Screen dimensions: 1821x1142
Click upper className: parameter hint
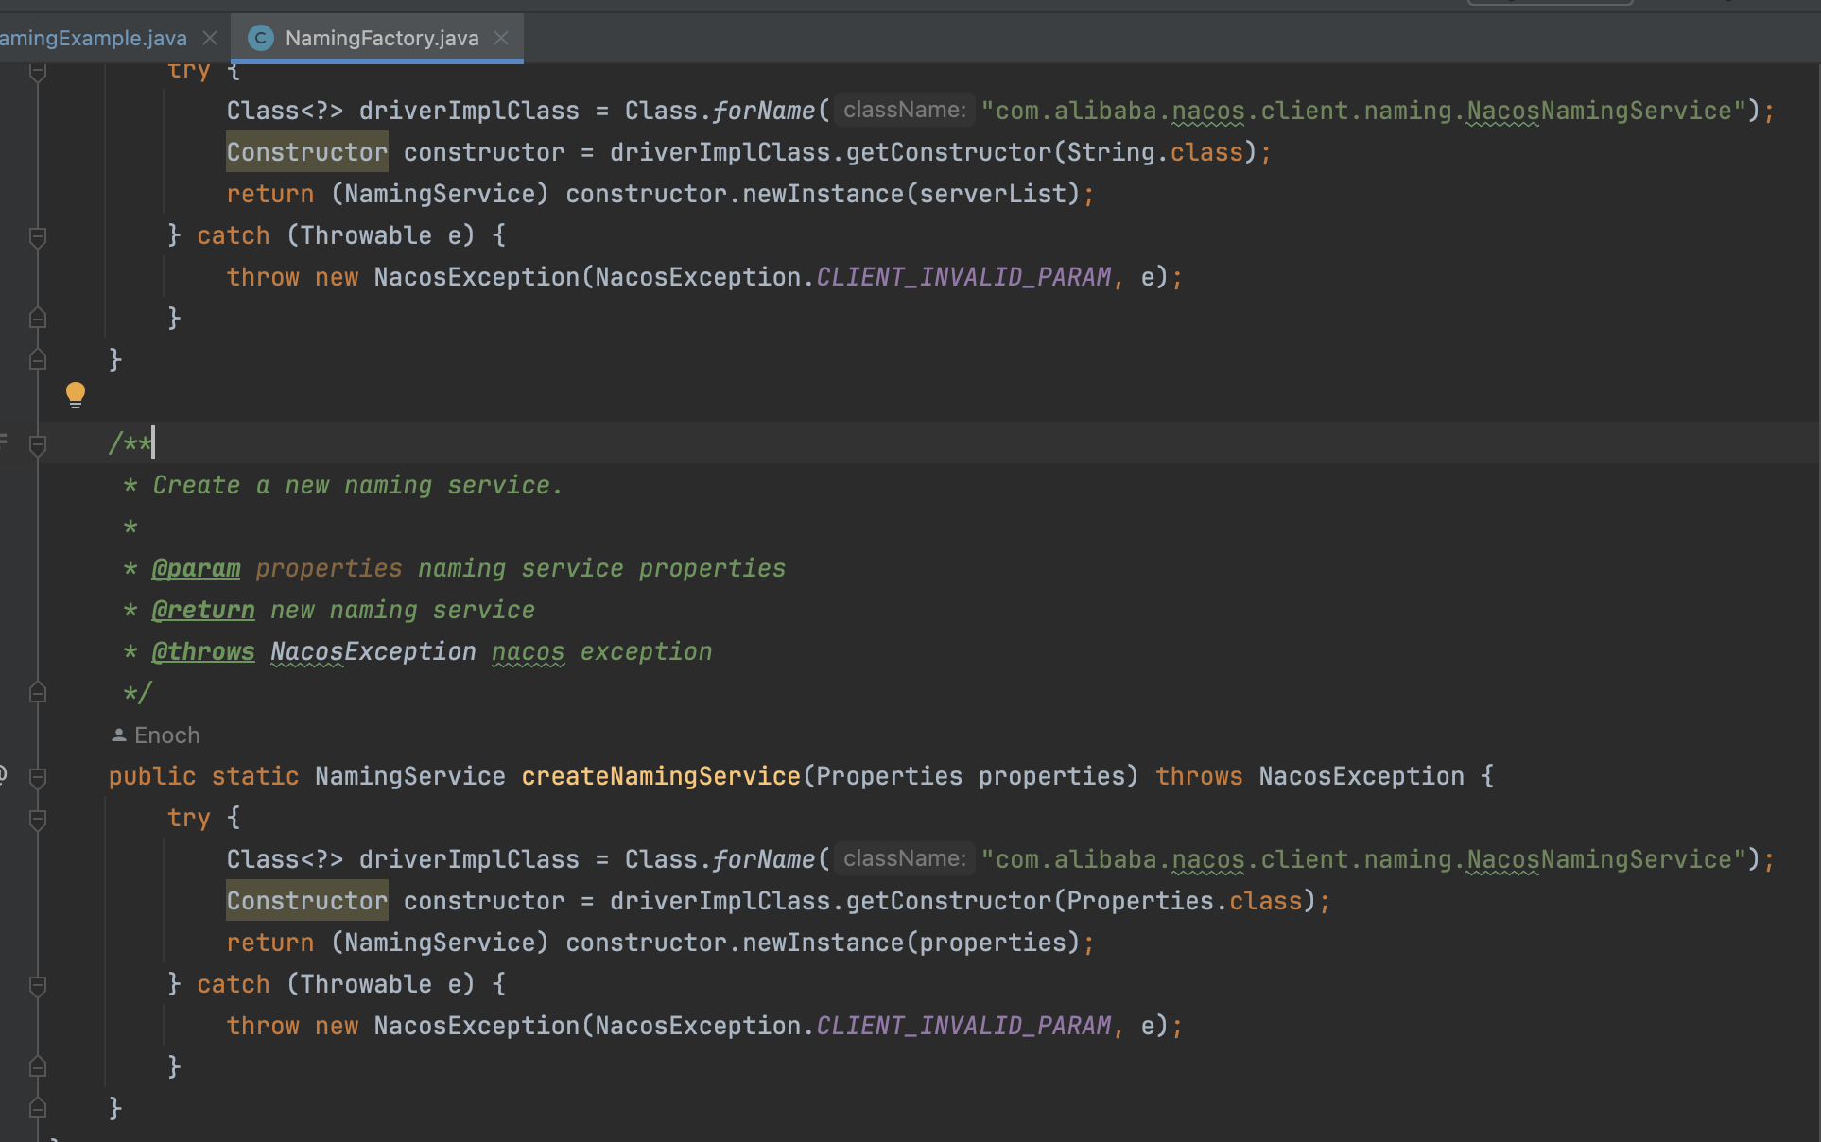point(905,110)
